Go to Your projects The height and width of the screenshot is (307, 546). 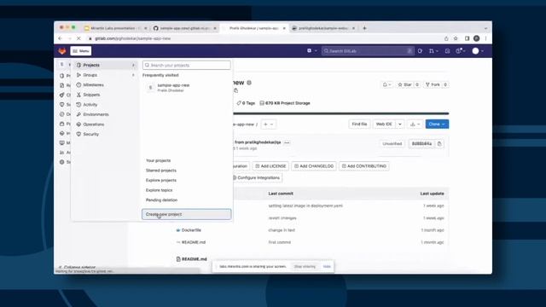[x=158, y=160]
